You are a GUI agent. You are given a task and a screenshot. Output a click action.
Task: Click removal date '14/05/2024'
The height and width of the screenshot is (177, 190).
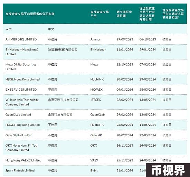click(x=148, y=125)
